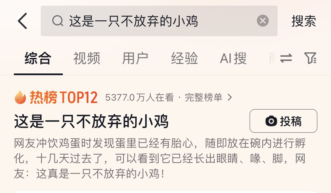The image size is (331, 193).
Task: Tap the partially hidden tab after AI搜
Action: [x=272, y=58]
